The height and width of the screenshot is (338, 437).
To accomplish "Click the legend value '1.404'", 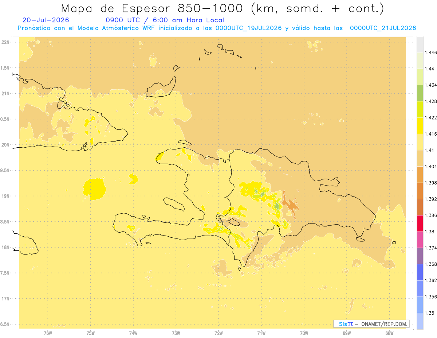I will (x=432, y=166).
